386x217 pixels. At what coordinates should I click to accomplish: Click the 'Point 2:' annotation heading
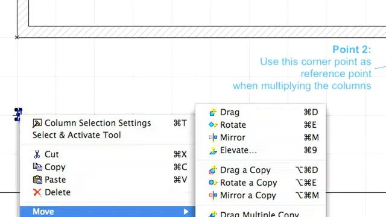click(352, 49)
